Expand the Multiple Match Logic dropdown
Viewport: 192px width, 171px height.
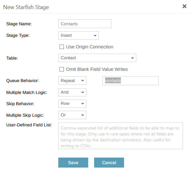click(x=72, y=92)
